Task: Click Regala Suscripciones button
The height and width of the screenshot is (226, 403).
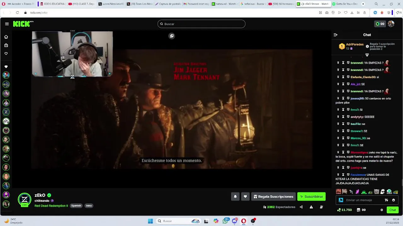Action: click(x=273, y=196)
